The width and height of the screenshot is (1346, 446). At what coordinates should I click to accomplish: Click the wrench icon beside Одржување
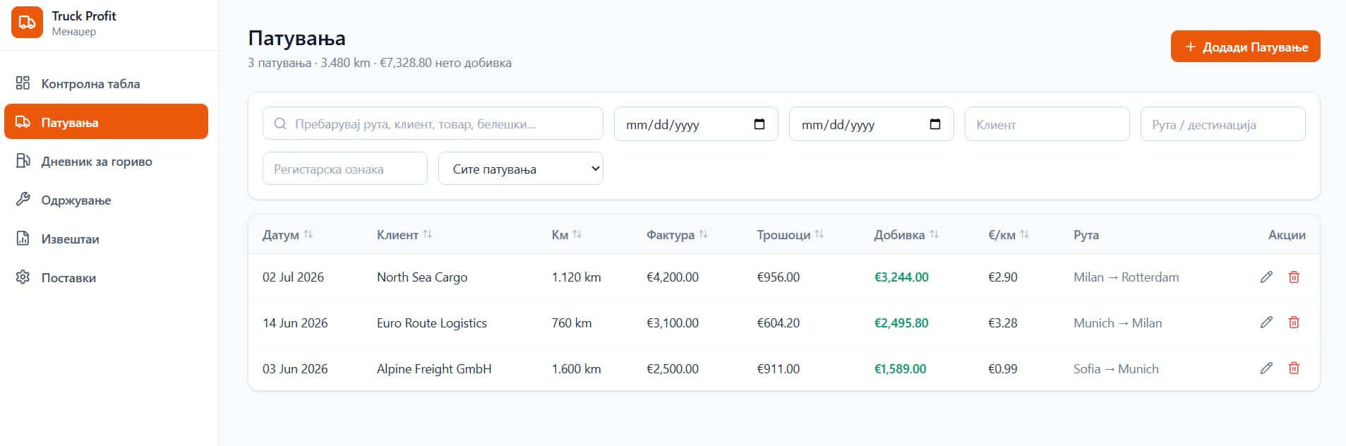pos(23,199)
